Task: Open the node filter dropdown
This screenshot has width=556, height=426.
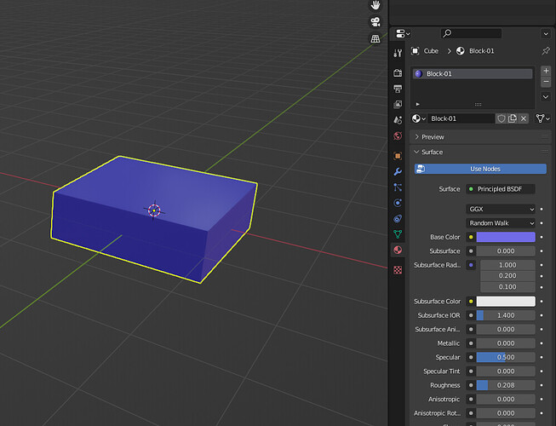Action: point(542,118)
